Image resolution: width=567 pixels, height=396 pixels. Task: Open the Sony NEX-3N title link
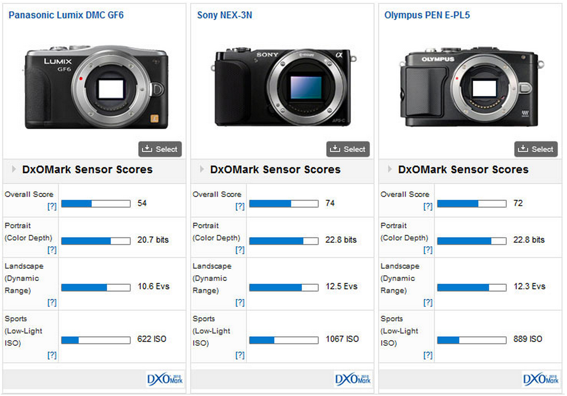(225, 15)
